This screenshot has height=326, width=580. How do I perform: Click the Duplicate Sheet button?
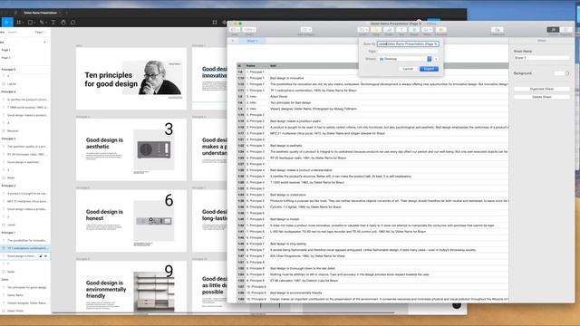click(542, 89)
